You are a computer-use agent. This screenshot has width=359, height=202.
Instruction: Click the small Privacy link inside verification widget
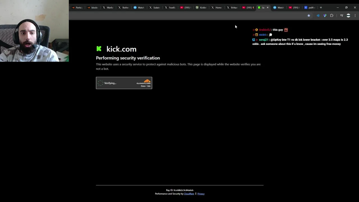143,86
